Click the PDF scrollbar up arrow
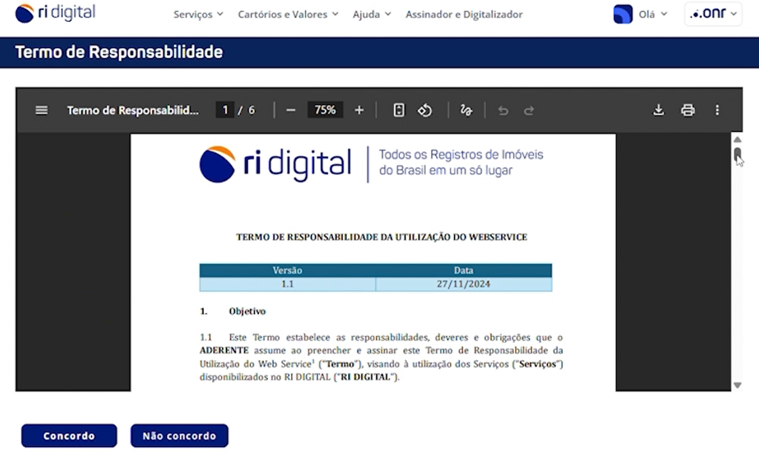 coord(737,139)
